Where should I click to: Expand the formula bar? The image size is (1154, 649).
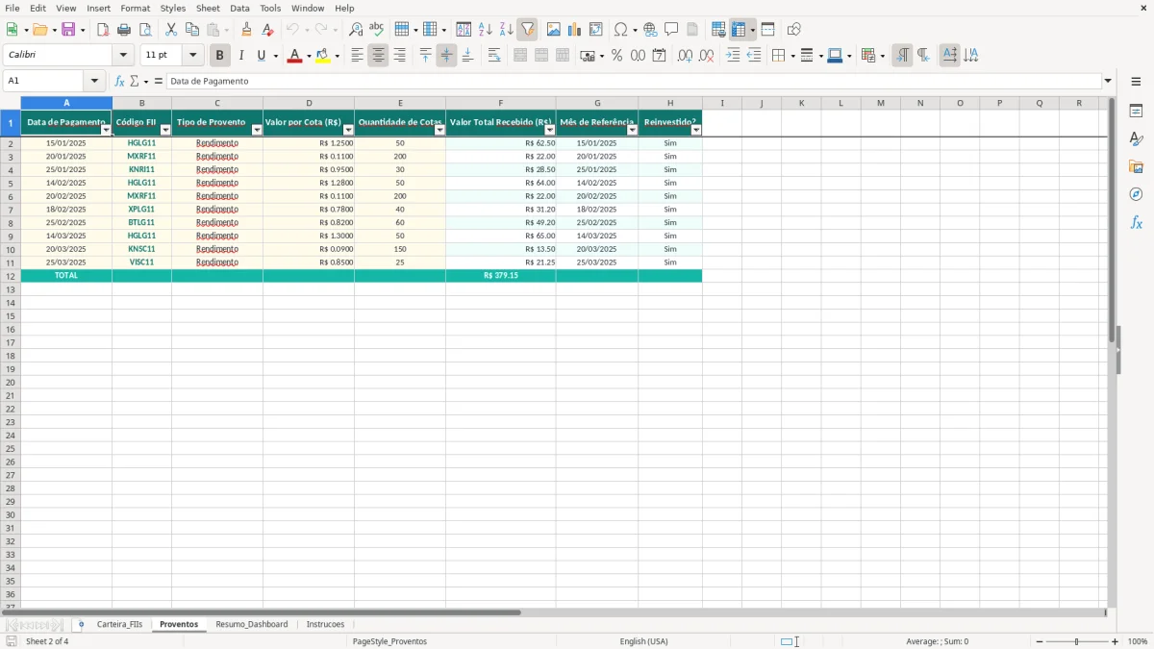(x=1108, y=82)
